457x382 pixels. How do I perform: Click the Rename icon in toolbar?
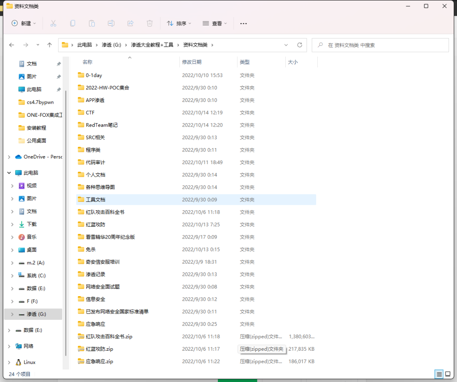pos(111,23)
